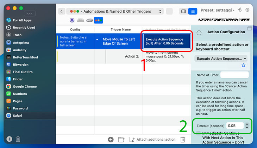The width and height of the screenshot is (257, 148).
Task: Open the Execute Action Sequence dropdown
Action: 221,59
